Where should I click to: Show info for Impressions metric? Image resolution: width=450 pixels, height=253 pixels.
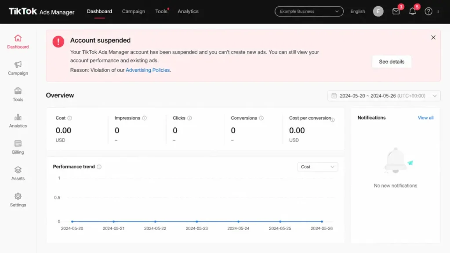(144, 118)
